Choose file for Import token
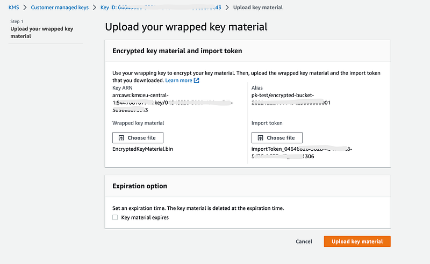 (x=277, y=138)
